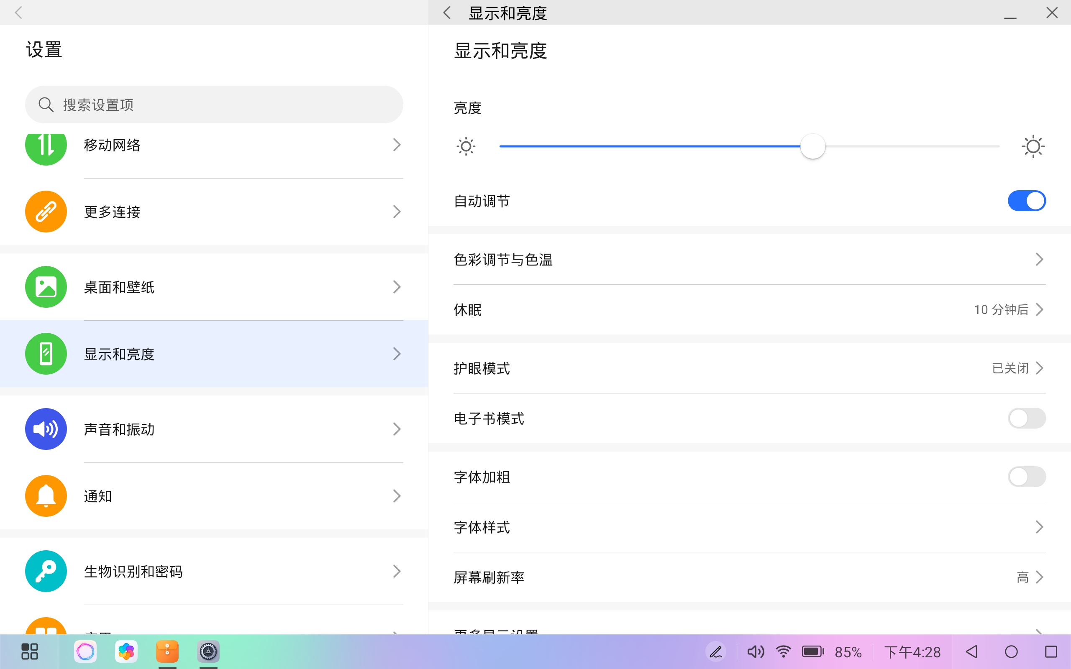Open 护眼模式 via its chevron
The width and height of the screenshot is (1071, 669).
pyautogui.click(x=1040, y=368)
